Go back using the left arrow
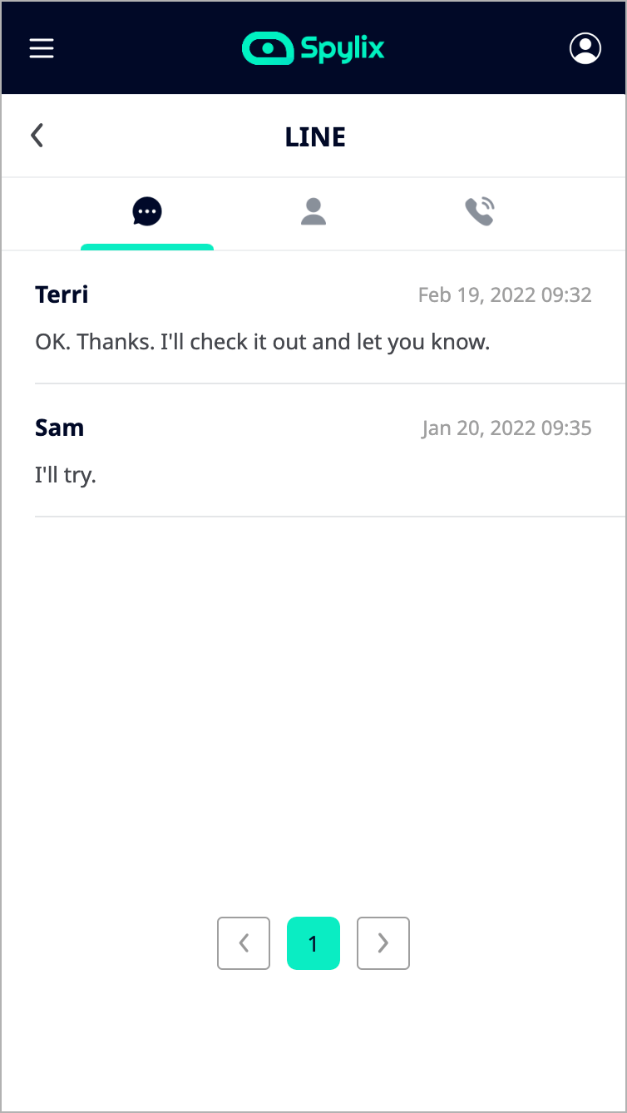The width and height of the screenshot is (627, 1113). (37, 136)
